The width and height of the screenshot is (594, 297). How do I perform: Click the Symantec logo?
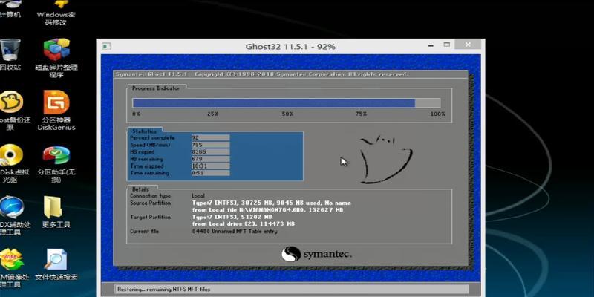click(316, 254)
